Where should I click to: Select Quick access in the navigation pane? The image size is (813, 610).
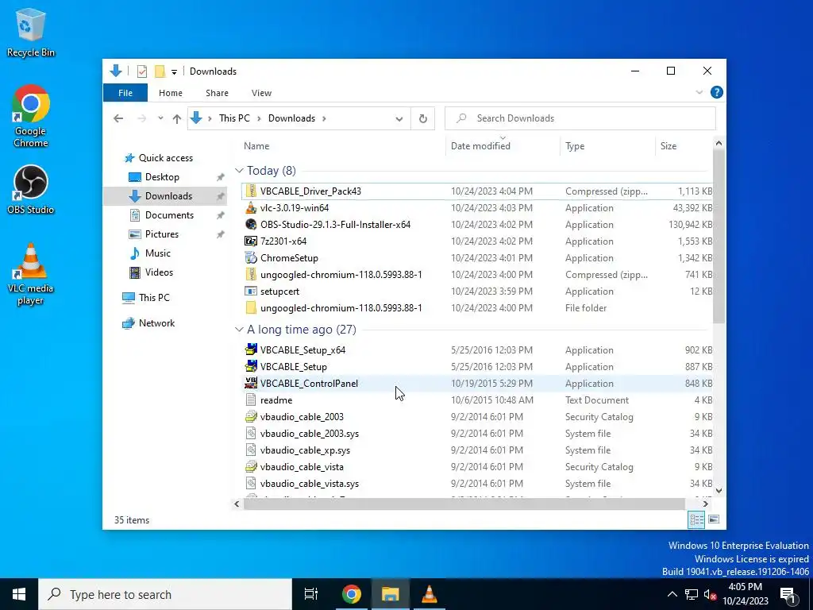[165, 158]
